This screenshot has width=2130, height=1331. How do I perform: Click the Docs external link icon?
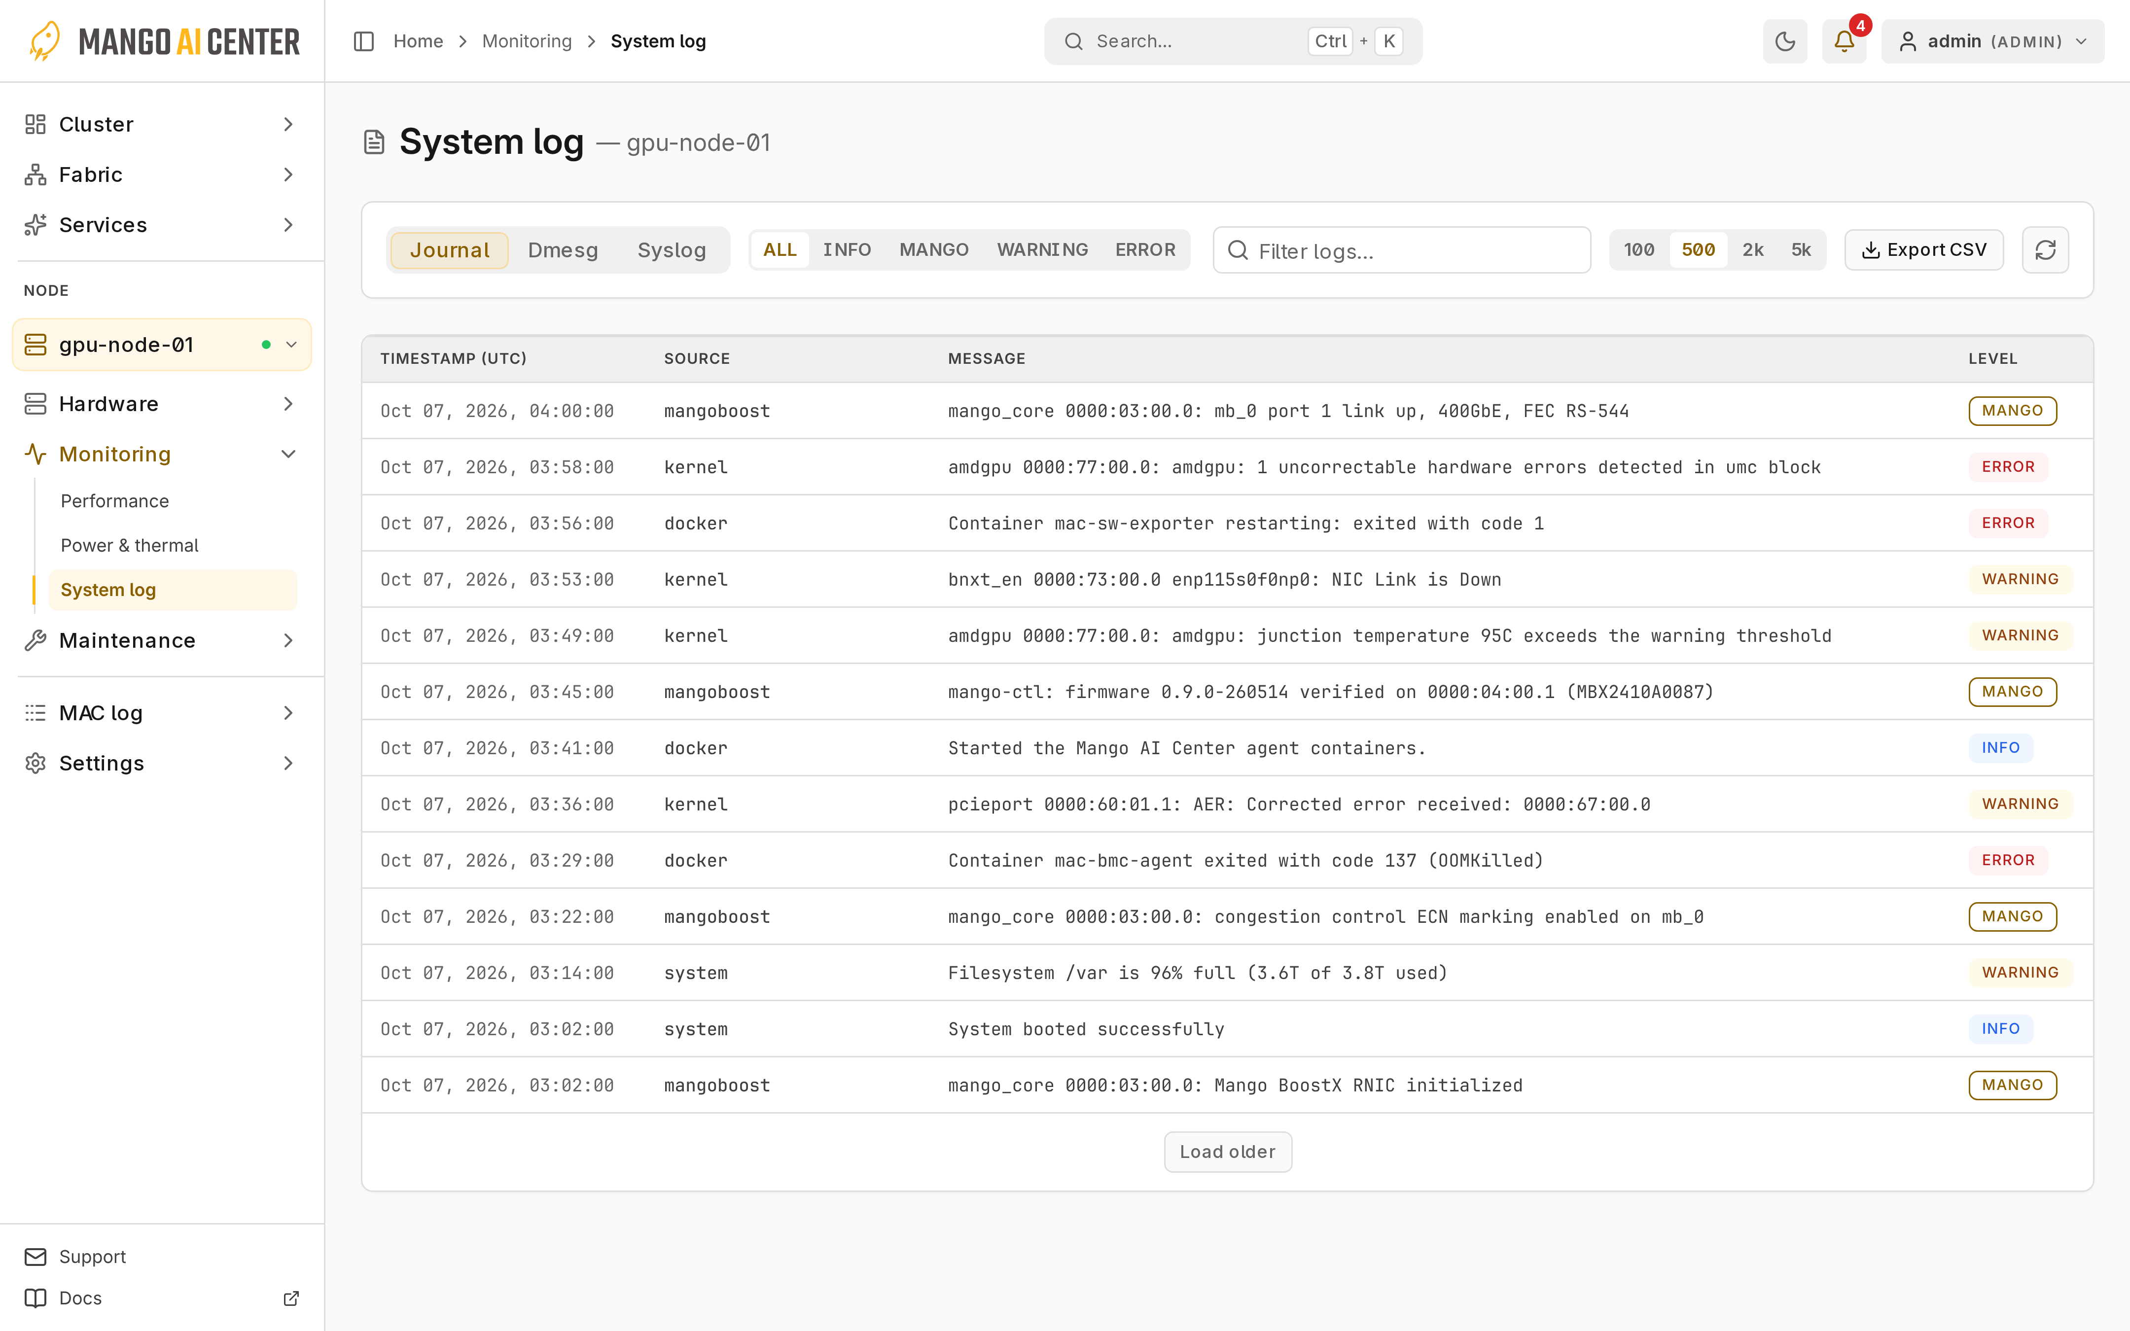point(291,1297)
